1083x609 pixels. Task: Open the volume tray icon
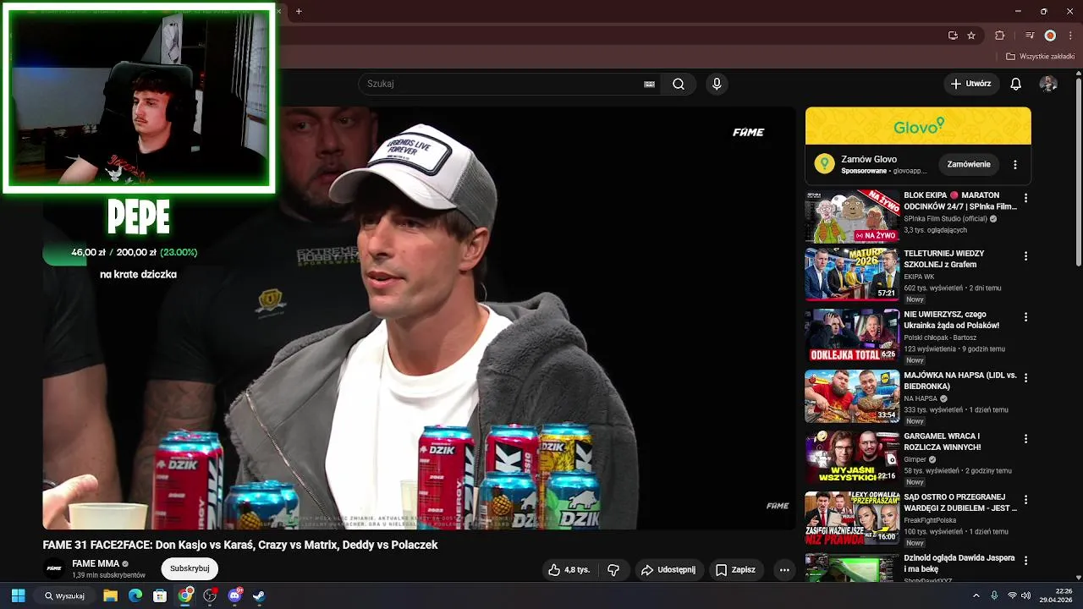coord(1026,595)
